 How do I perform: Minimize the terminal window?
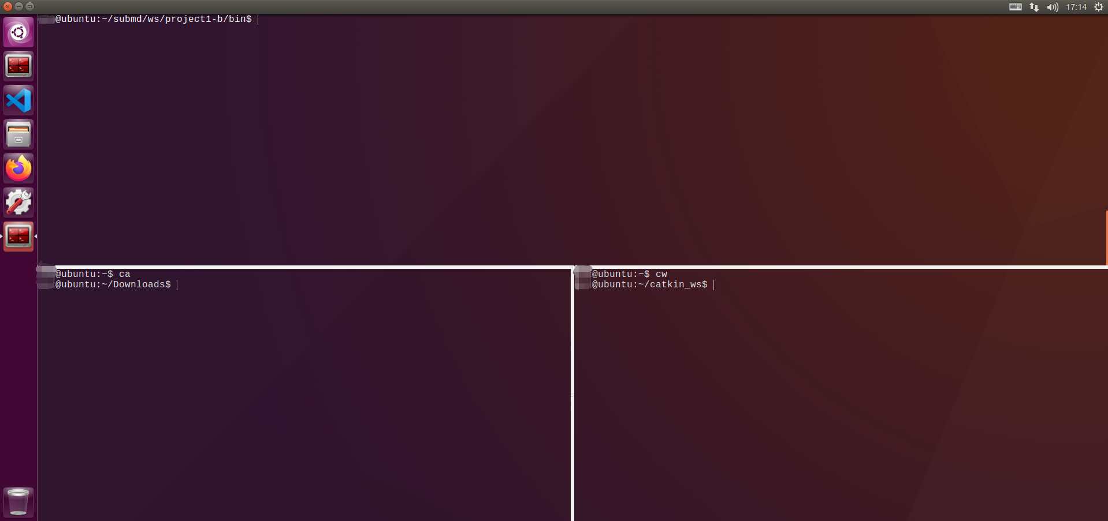(x=18, y=6)
